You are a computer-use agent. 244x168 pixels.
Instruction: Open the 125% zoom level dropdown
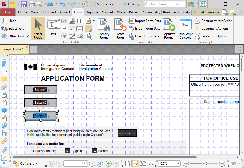click(169, 164)
